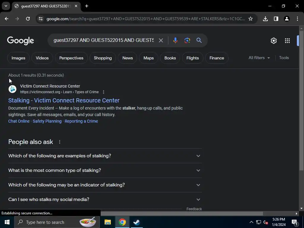Screen dimensions: 304x228
Task: Expand 'most common type of stalking' question
Action: click(x=105, y=170)
